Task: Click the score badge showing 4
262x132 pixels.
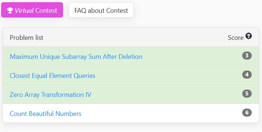Action: point(247,75)
